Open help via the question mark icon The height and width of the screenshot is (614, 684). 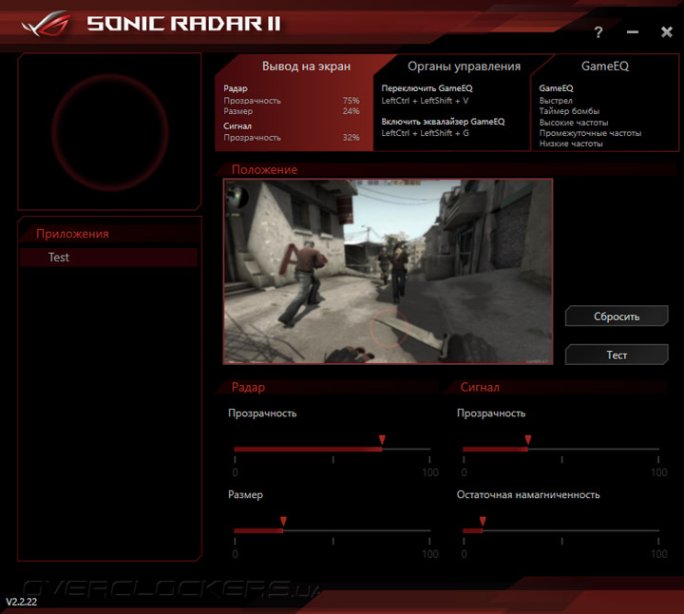click(598, 32)
